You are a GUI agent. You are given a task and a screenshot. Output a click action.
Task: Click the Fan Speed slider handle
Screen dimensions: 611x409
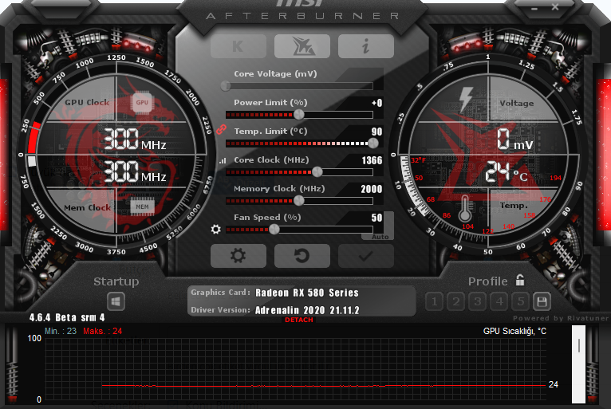click(274, 230)
